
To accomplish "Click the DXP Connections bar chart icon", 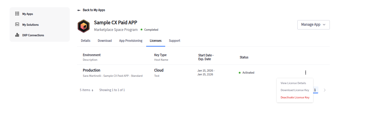I will pyautogui.click(x=17, y=35).
